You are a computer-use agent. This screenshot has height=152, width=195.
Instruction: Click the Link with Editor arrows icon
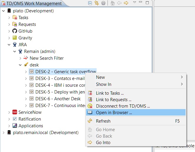[x=97, y=3]
